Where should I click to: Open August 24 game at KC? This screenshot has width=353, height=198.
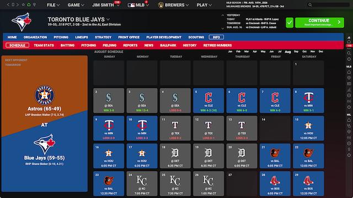(x=142, y=183)
